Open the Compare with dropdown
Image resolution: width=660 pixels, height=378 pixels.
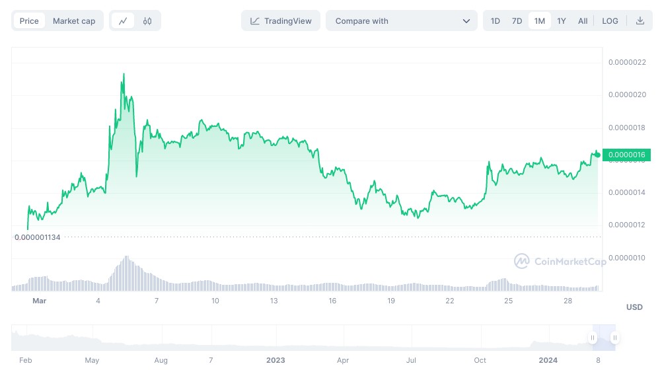click(x=402, y=21)
